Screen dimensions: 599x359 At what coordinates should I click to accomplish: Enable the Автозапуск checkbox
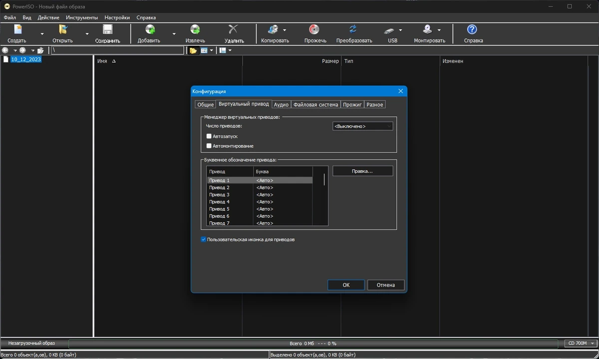[x=209, y=136]
